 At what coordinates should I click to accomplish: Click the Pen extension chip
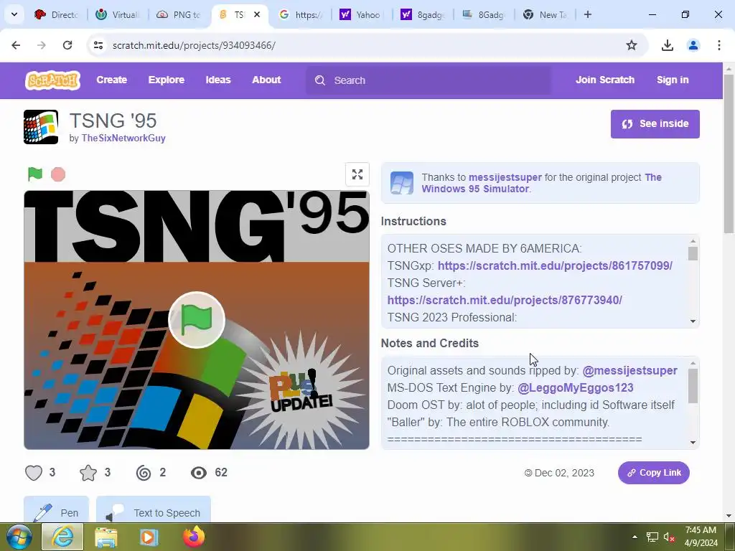point(56,510)
